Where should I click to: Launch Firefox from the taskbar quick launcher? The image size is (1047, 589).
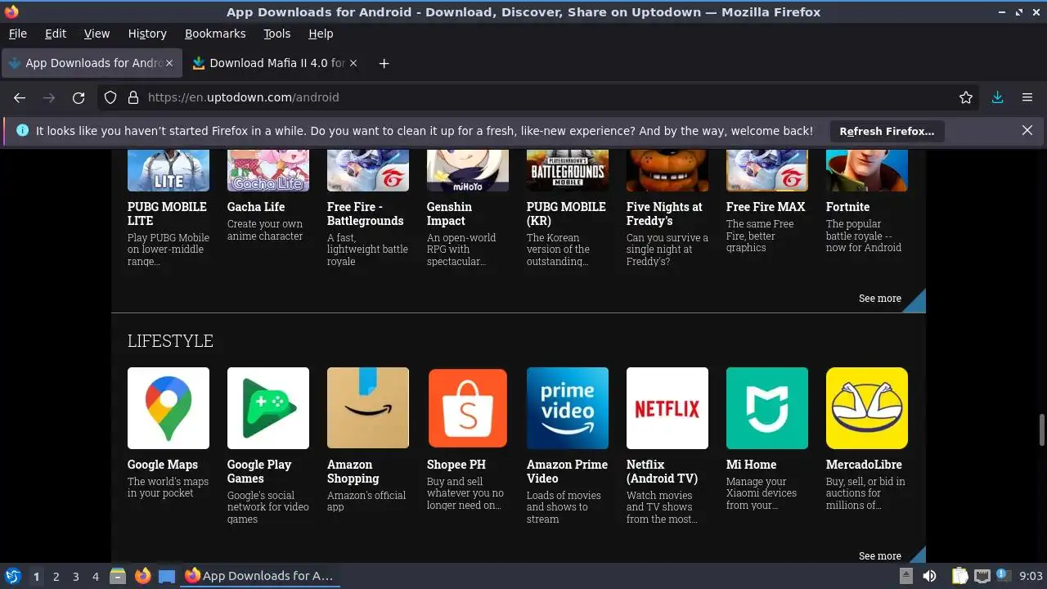click(x=142, y=576)
